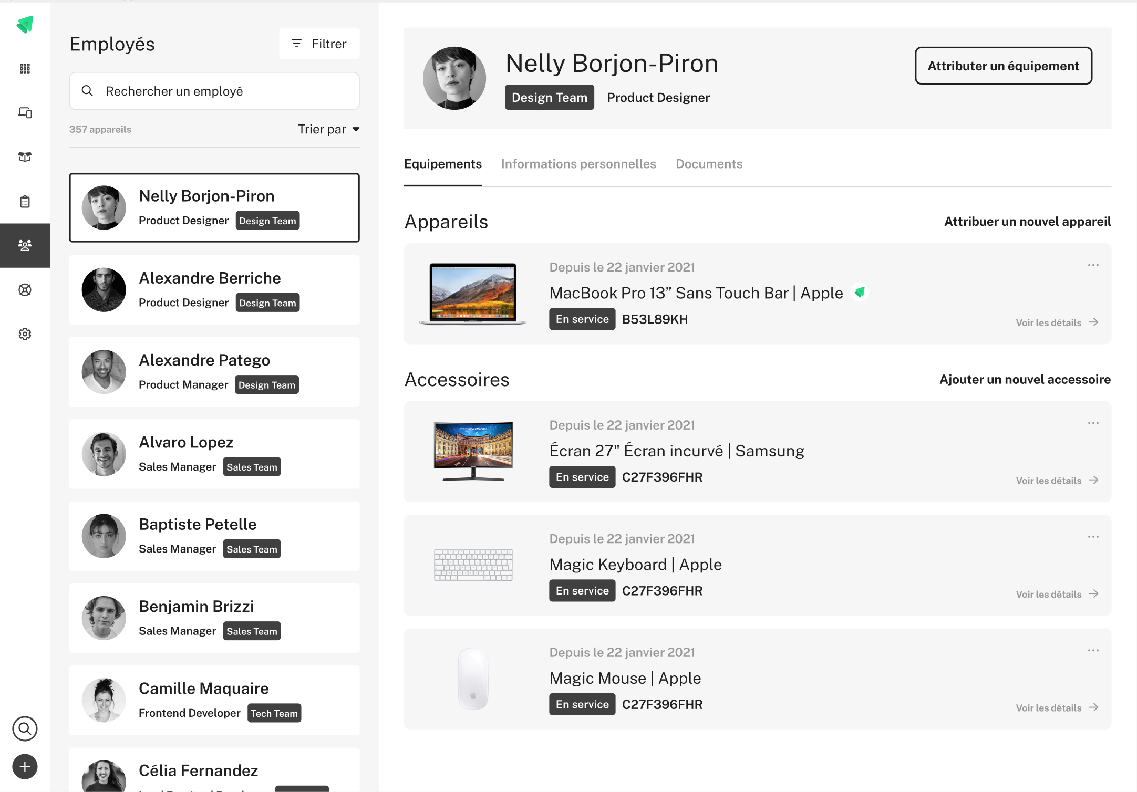Screen dimensions: 1137x792
Task: Click Attributer un équipement button
Action: pos(1003,66)
